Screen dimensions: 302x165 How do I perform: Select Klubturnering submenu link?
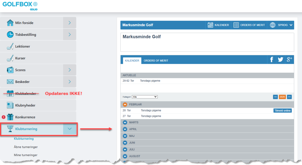click(x=24, y=139)
